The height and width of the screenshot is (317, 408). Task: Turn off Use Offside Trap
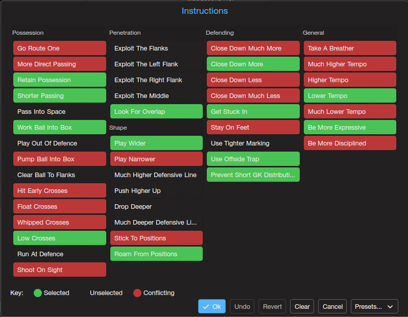(x=253, y=159)
